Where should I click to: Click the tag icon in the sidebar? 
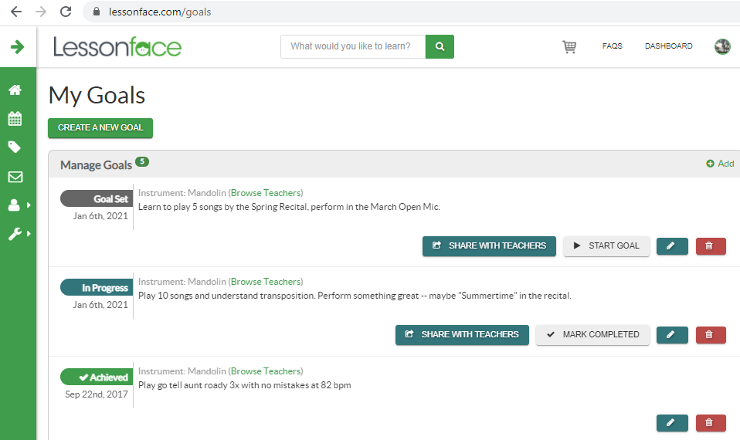15,147
